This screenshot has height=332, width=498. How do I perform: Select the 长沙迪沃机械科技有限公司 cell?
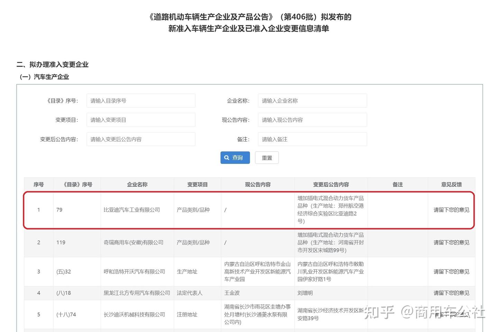coord(137,314)
